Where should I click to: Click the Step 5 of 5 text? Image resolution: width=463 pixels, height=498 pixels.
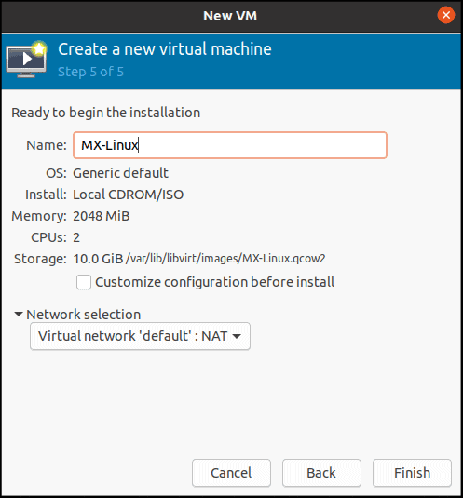pos(90,72)
